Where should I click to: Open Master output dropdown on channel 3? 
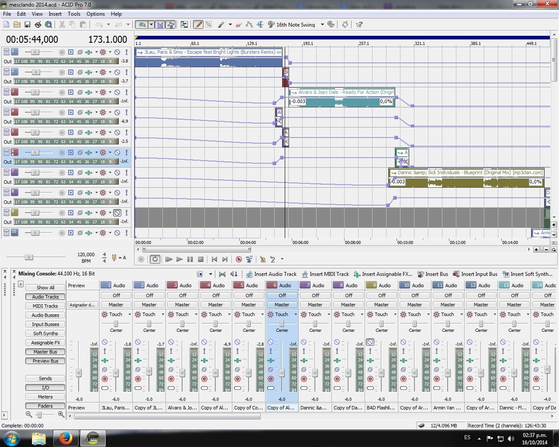[x=182, y=305]
